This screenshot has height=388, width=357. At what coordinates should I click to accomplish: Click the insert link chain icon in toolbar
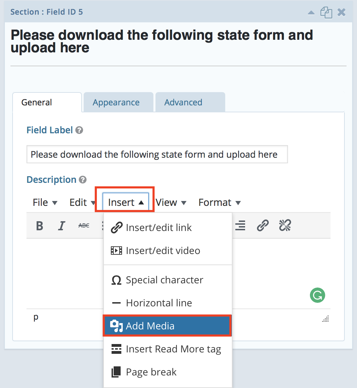263,226
